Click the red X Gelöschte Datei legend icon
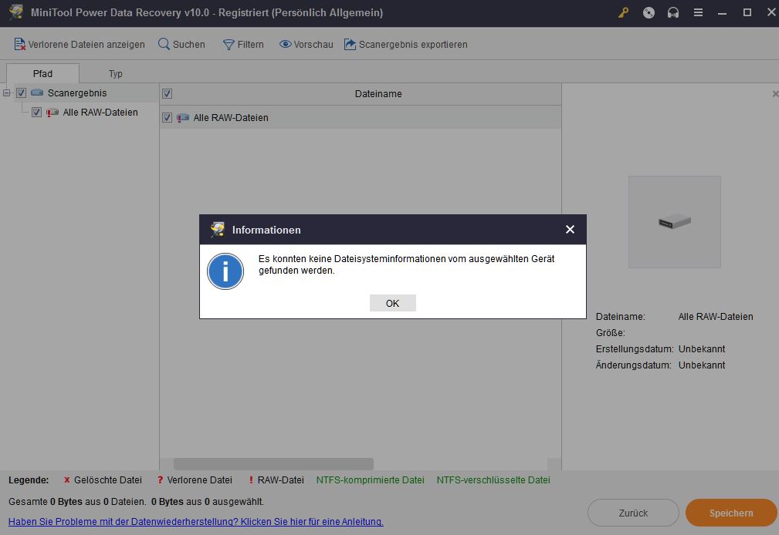Viewport: 779px width, 535px height. coord(66,480)
